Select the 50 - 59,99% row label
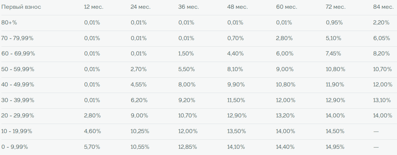Image resolution: width=397 pixels, height=155 pixels. [18, 69]
